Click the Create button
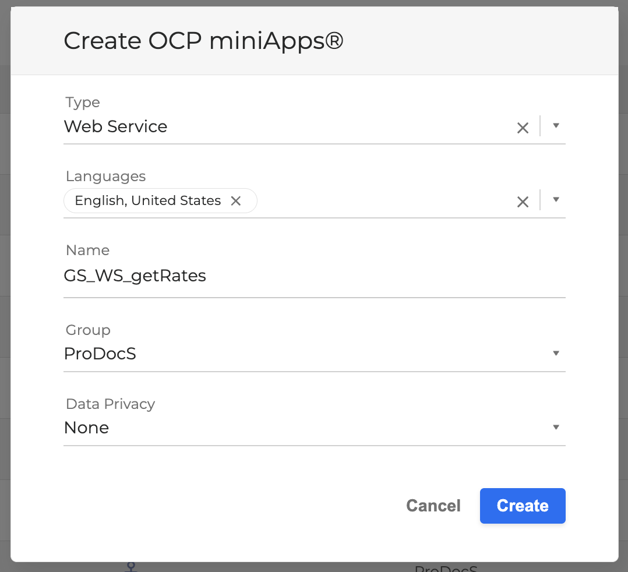Image resolution: width=628 pixels, height=572 pixels. point(522,506)
